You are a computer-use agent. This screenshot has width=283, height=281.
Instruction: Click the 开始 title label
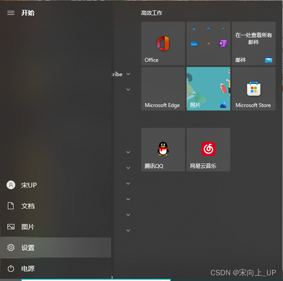click(28, 13)
